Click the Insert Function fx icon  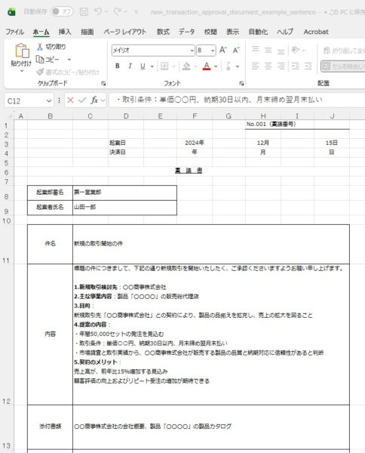[x=94, y=100]
